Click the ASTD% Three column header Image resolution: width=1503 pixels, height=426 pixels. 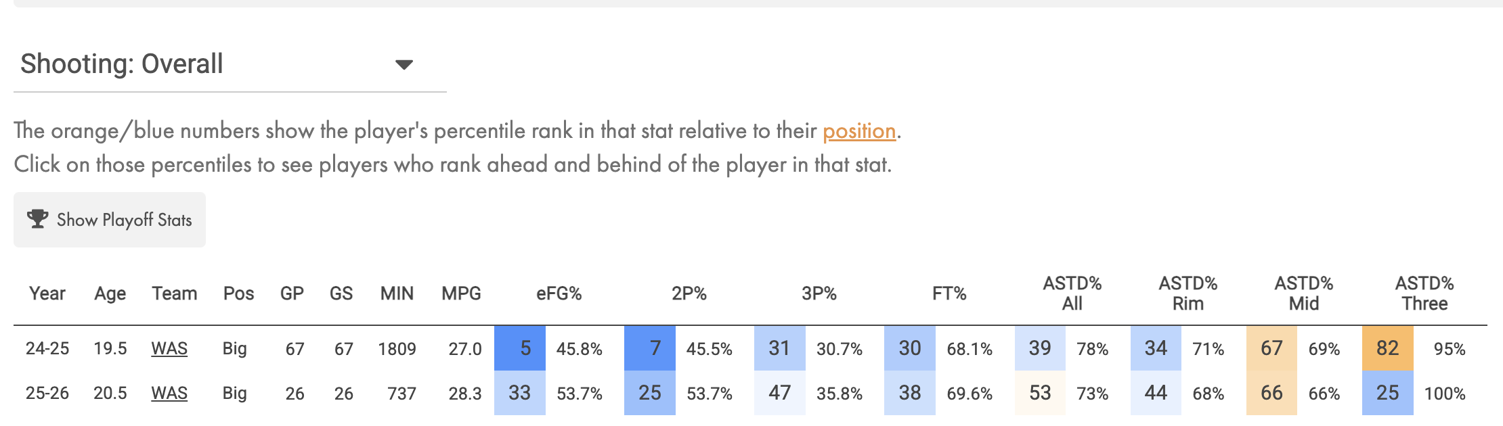click(1424, 293)
